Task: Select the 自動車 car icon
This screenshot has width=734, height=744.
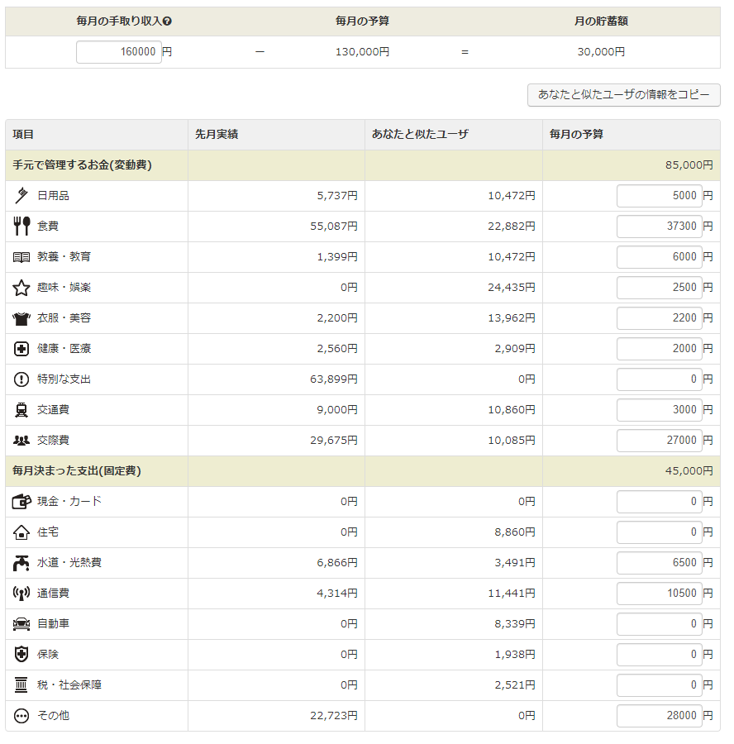Action: coord(18,623)
